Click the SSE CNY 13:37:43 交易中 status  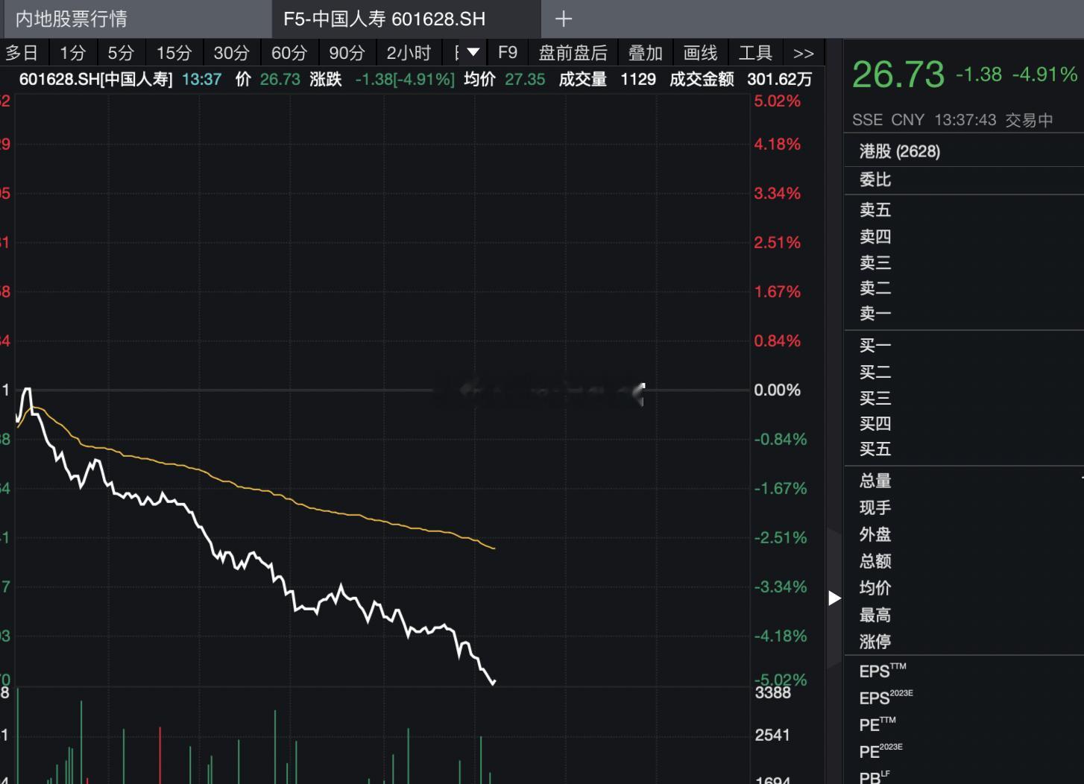pyautogui.click(x=952, y=120)
